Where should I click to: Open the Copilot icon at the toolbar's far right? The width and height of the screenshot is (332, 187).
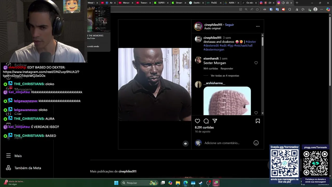(328, 9)
